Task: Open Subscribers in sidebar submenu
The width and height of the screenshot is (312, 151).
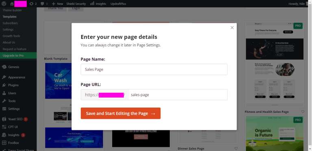Action: point(10,23)
